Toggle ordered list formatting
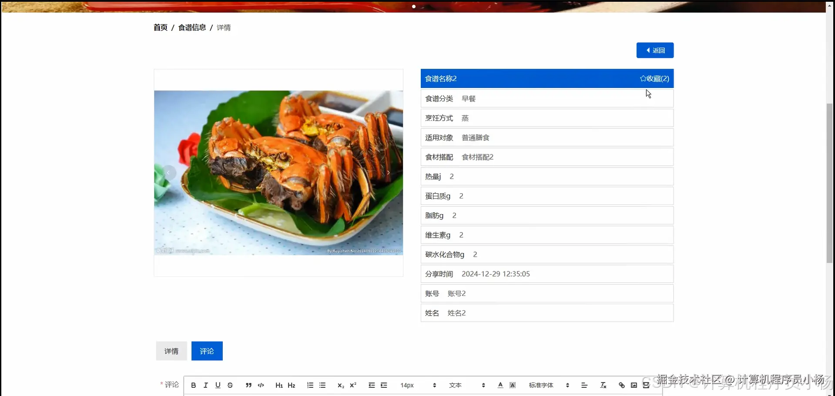The height and width of the screenshot is (396, 835). 310,385
